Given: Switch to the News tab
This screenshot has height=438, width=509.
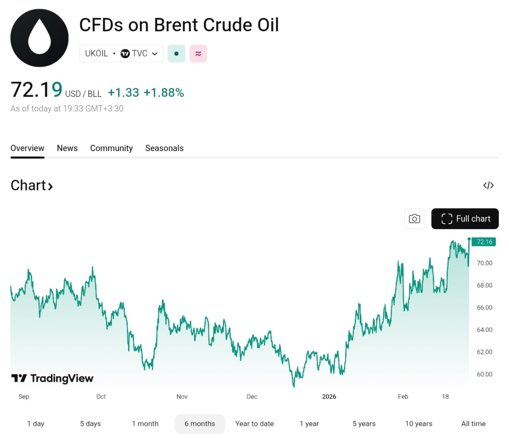Looking at the screenshot, I should click(x=67, y=148).
